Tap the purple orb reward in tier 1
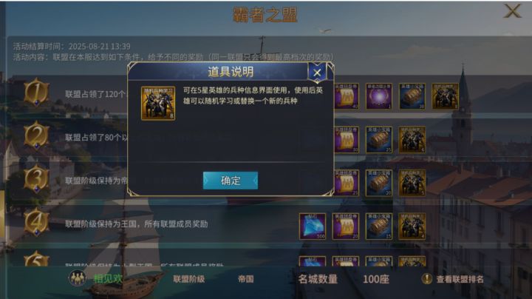 coord(379,96)
